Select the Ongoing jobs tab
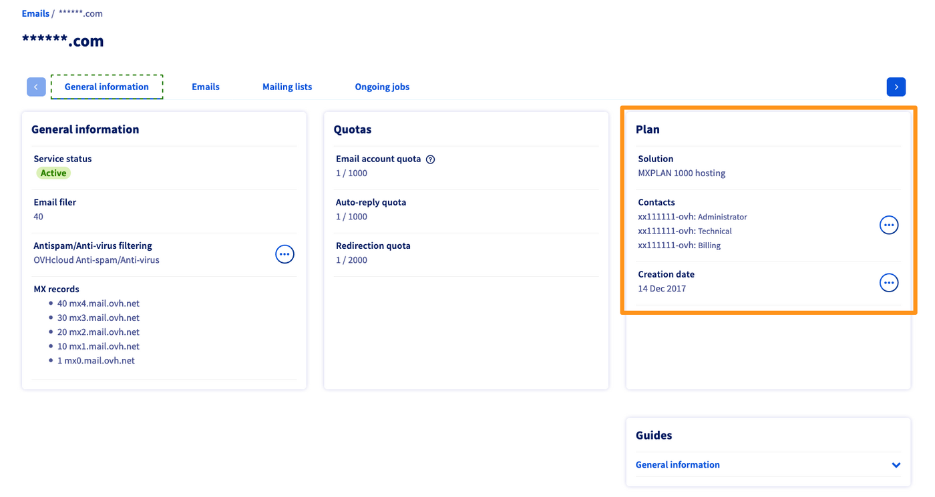Image resolution: width=935 pixels, height=497 pixels. [x=382, y=87]
